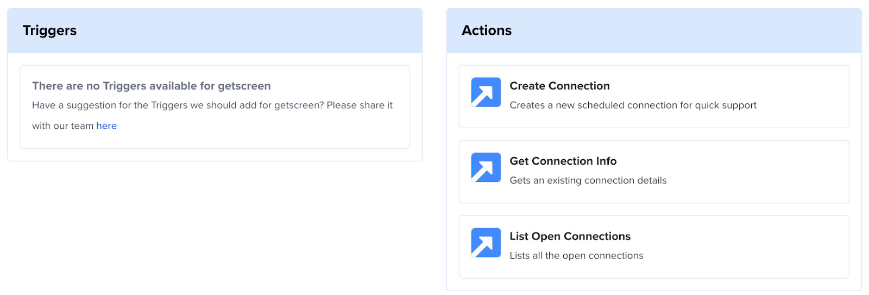Select the List Open Connections action title
This screenshot has height=295, width=869.
point(570,236)
